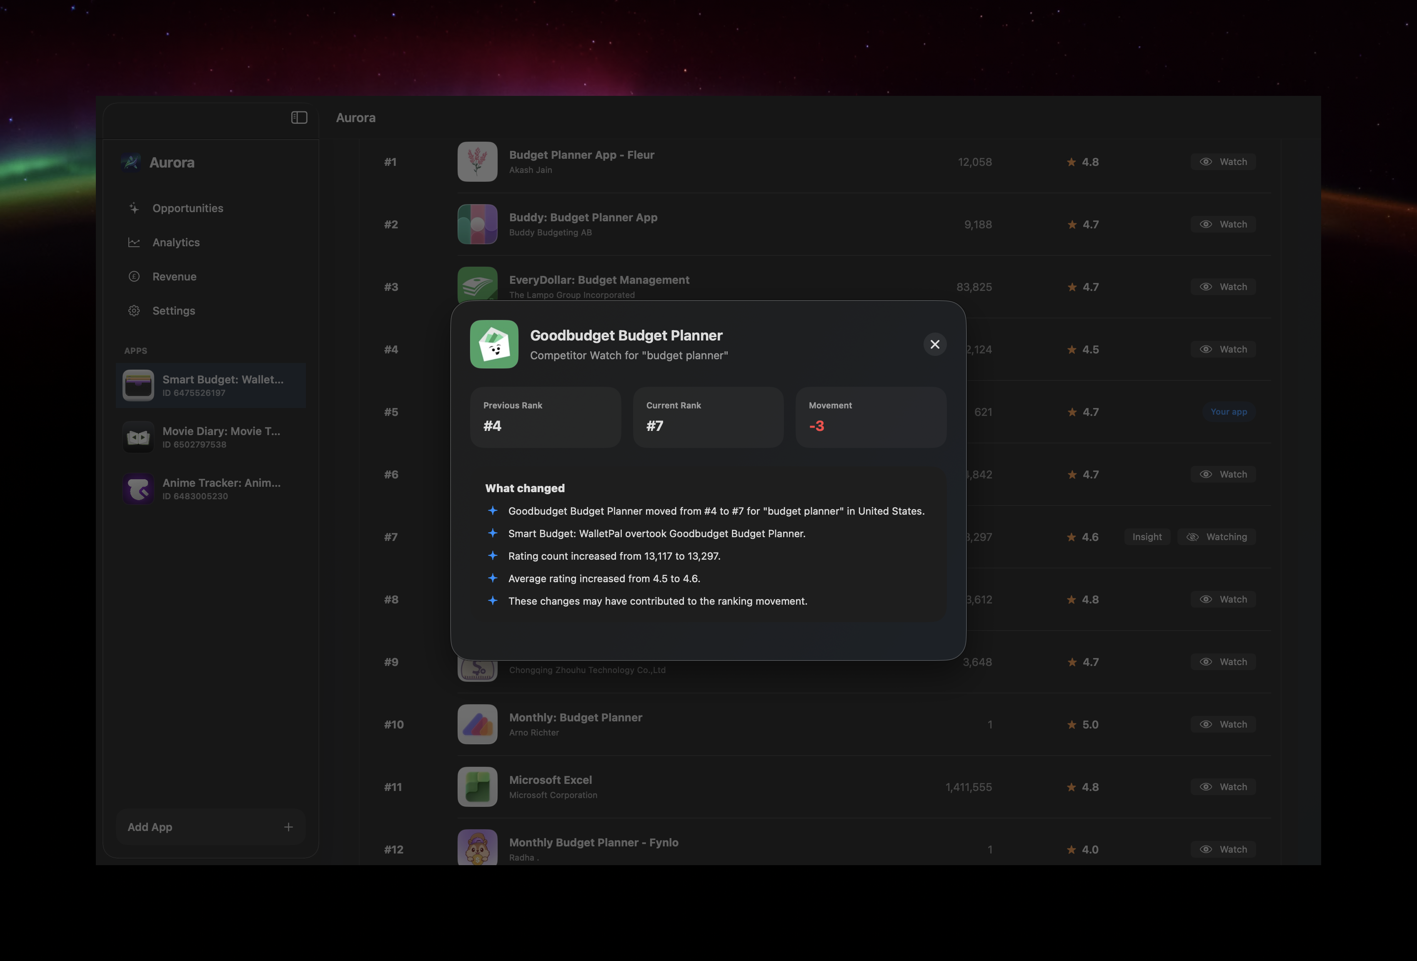Open Buddy: Budget Planner App title

[583, 217]
